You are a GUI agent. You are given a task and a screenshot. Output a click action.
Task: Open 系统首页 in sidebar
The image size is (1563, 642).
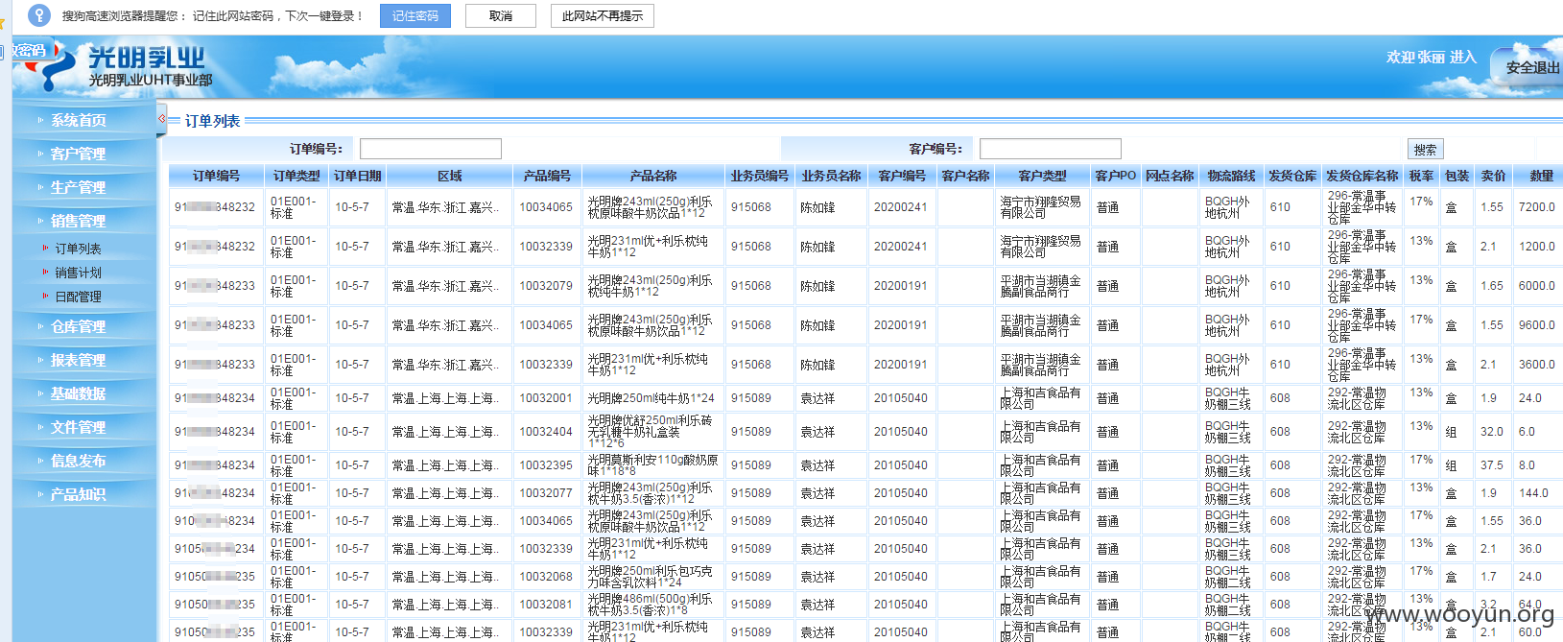click(x=79, y=120)
